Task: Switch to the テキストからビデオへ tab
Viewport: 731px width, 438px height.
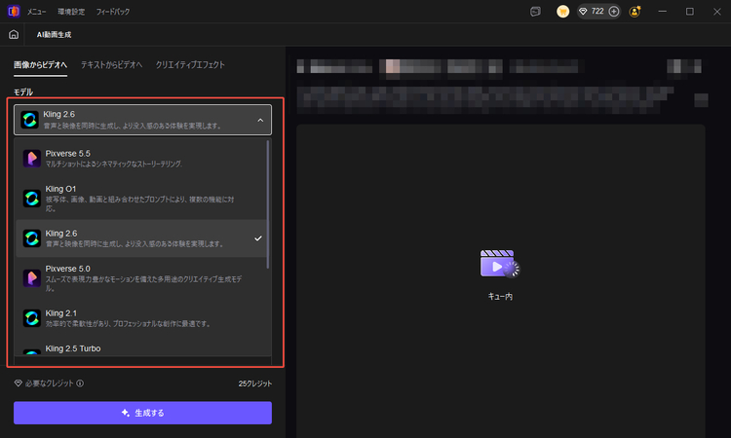Action: (x=111, y=65)
